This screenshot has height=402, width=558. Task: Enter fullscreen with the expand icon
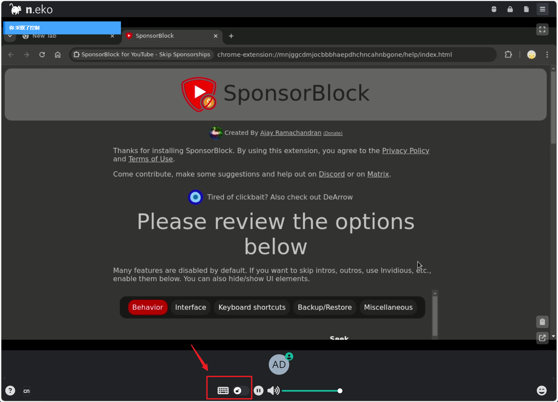(x=542, y=30)
